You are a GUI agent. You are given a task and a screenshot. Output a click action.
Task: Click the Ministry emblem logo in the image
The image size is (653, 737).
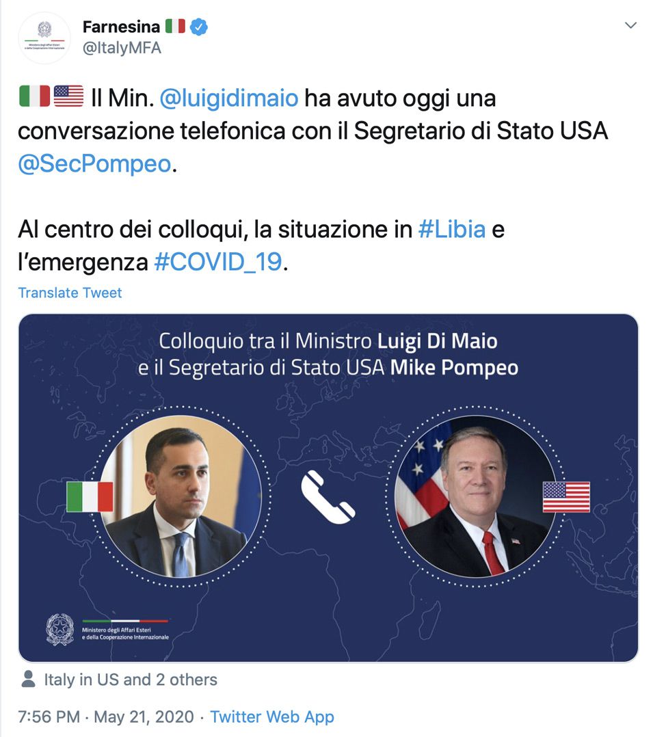[x=59, y=630]
